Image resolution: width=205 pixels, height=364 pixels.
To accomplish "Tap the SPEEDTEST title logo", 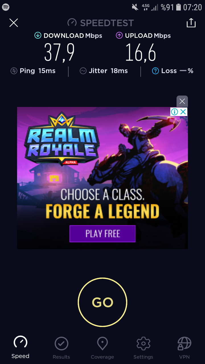I will pos(101,23).
